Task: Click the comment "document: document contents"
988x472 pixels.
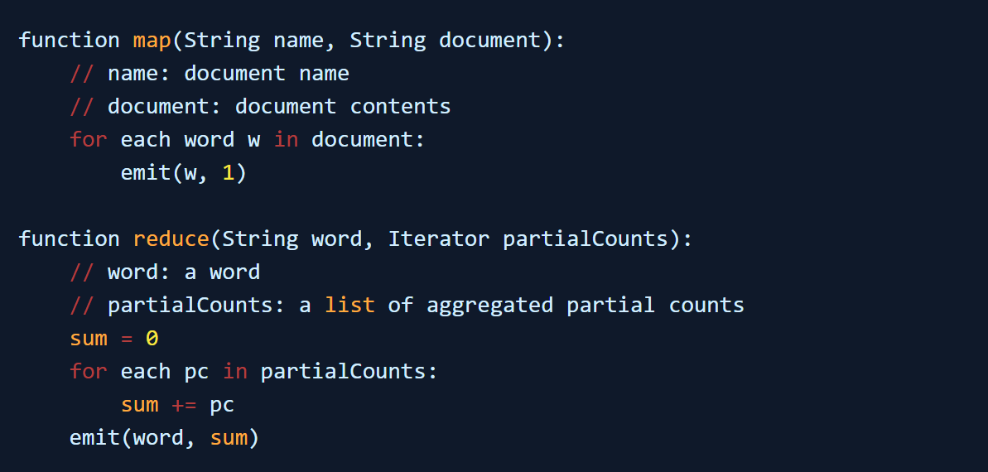Action: point(279,106)
